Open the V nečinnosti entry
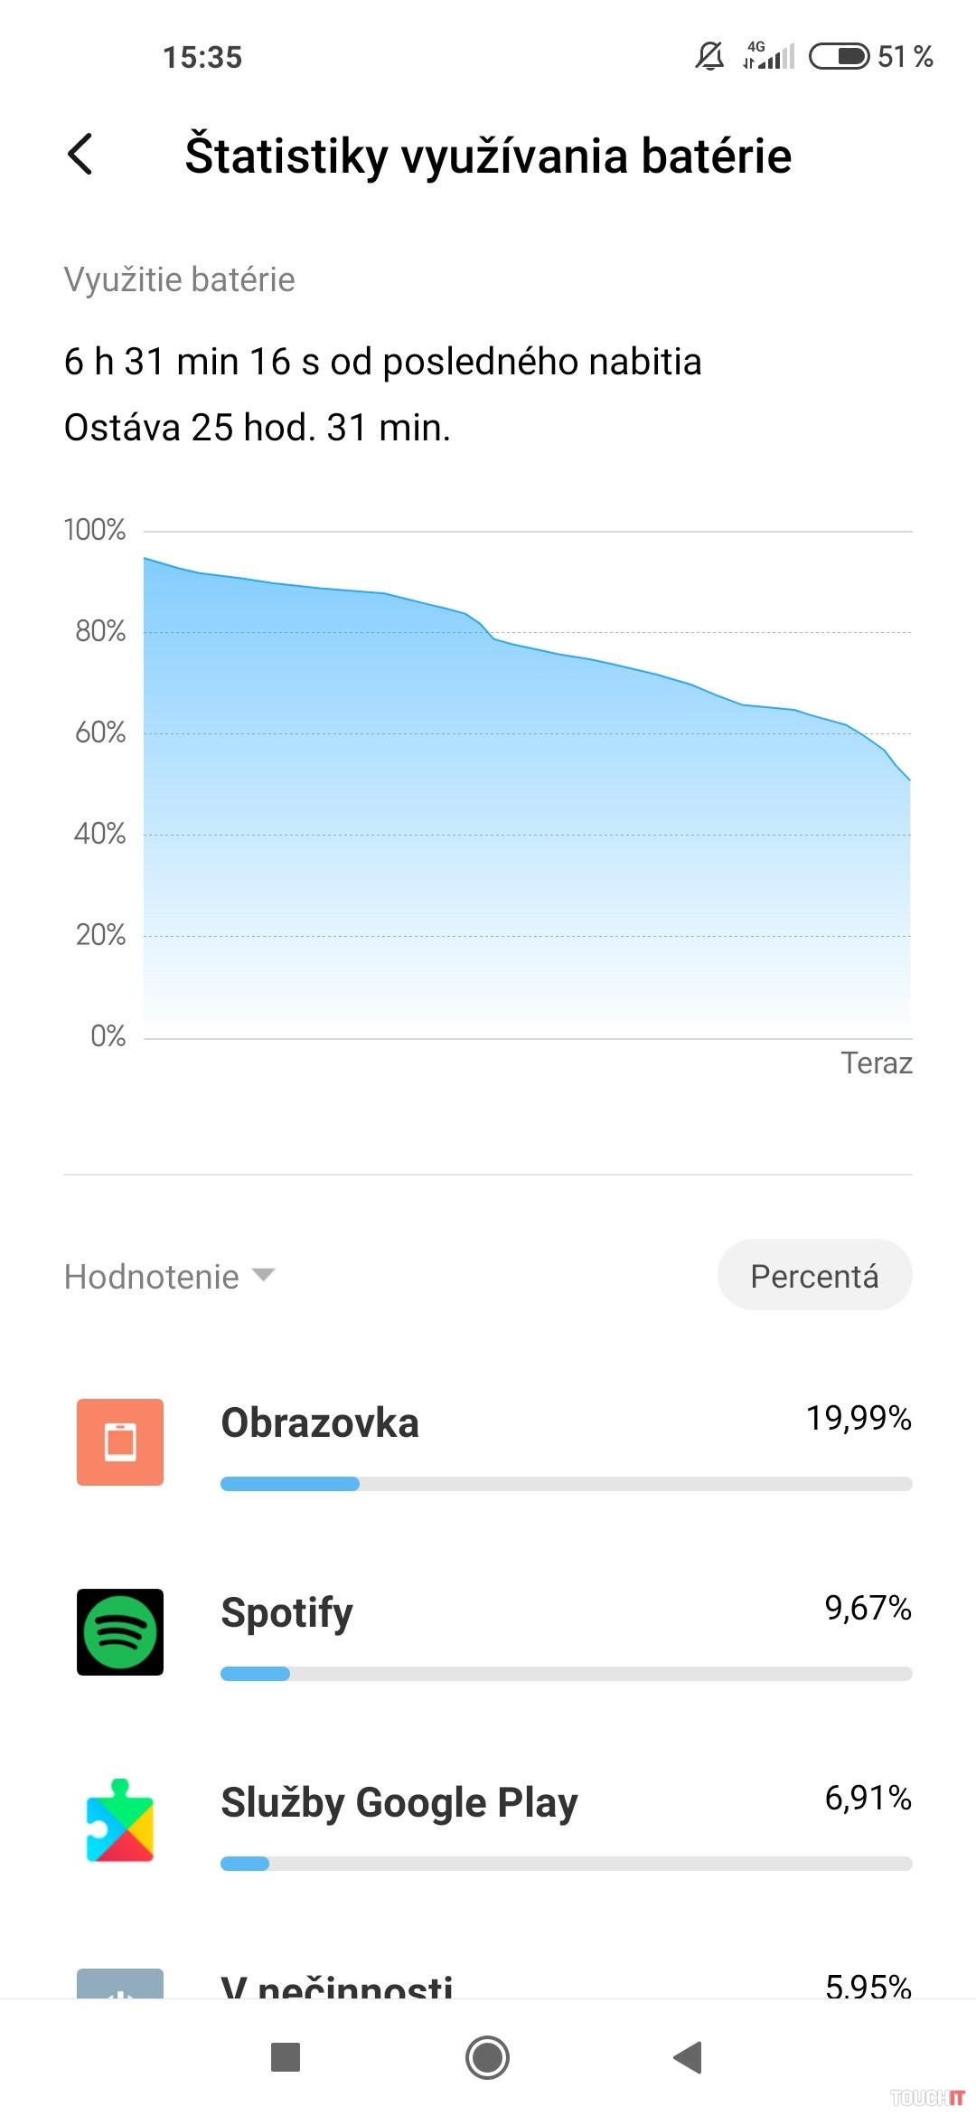The image size is (976, 2116). (337, 1985)
